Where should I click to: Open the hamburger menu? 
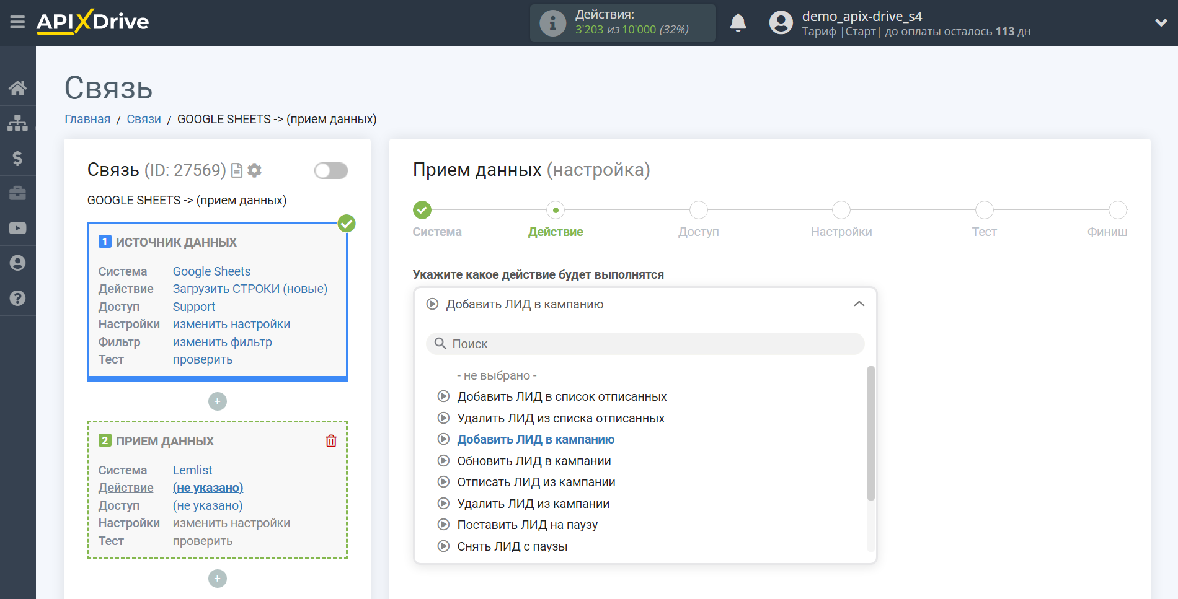[17, 22]
